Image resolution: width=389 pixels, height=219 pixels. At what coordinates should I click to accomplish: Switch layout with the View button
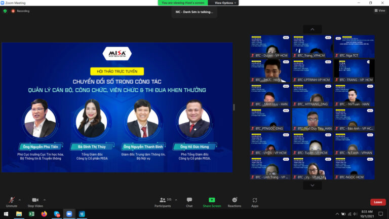(x=379, y=10)
